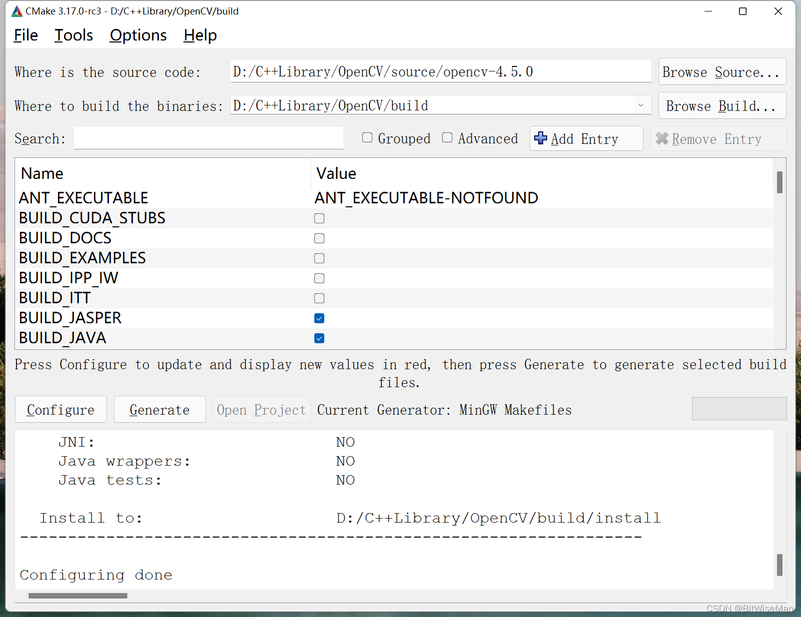Image resolution: width=801 pixels, height=617 pixels.
Task: Click the 'JNI:' log line
Action: (x=76, y=442)
